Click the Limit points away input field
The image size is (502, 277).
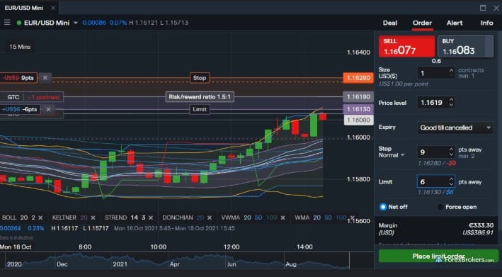[x=433, y=182]
